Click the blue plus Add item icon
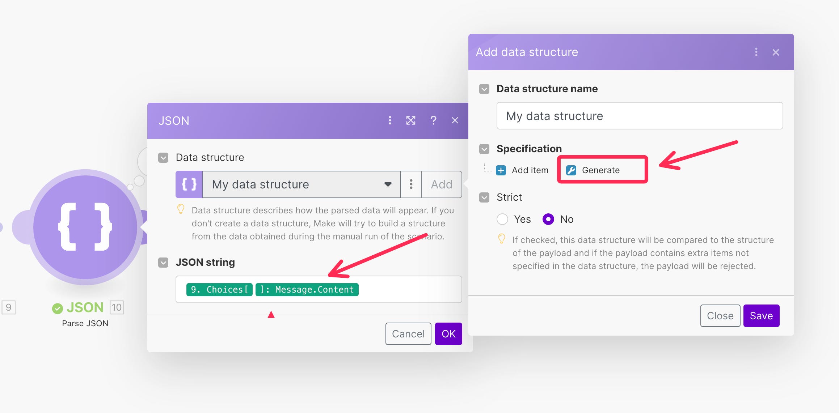 [501, 170]
